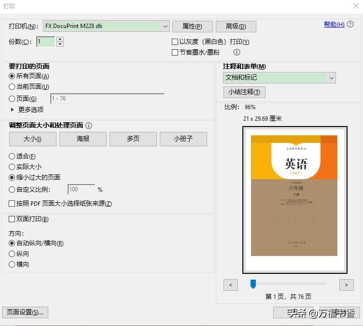
Task: Expand 更多选项 disclosure triangle
Action: 12,110
